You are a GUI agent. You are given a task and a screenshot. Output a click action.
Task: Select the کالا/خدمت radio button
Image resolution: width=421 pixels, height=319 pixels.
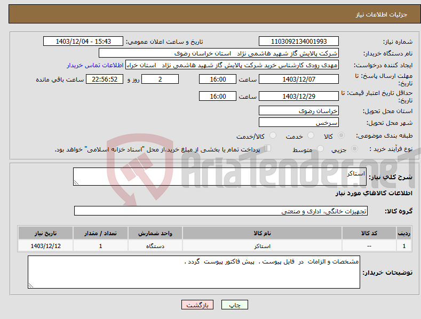(273, 135)
